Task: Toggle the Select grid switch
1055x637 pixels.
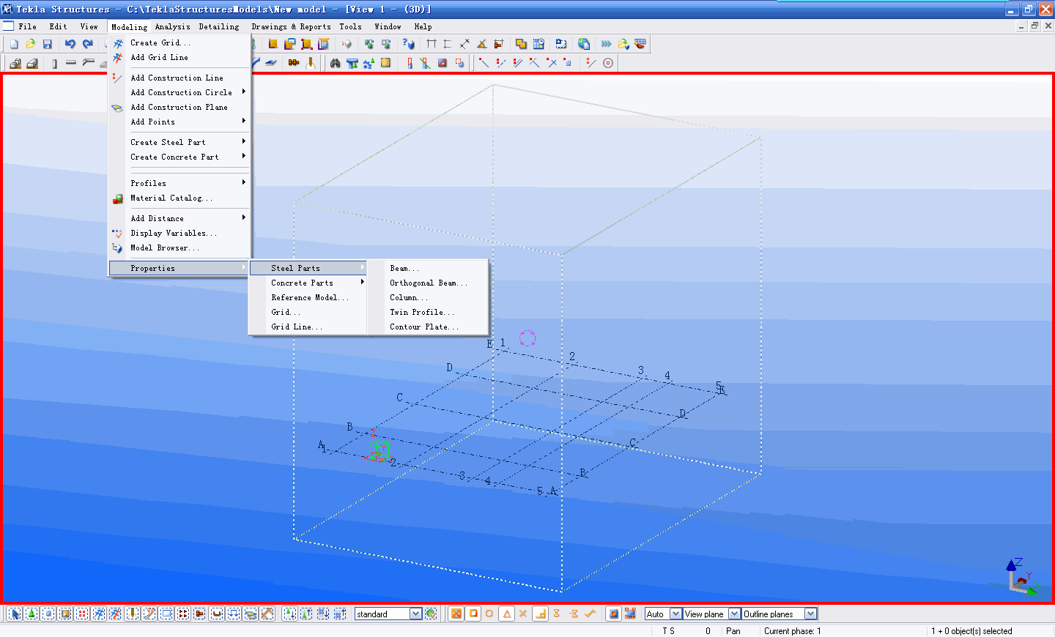Action: [99, 614]
